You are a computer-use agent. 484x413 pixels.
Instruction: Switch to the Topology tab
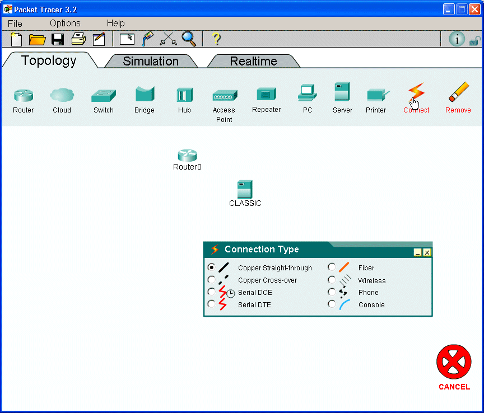click(x=49, y=60)
